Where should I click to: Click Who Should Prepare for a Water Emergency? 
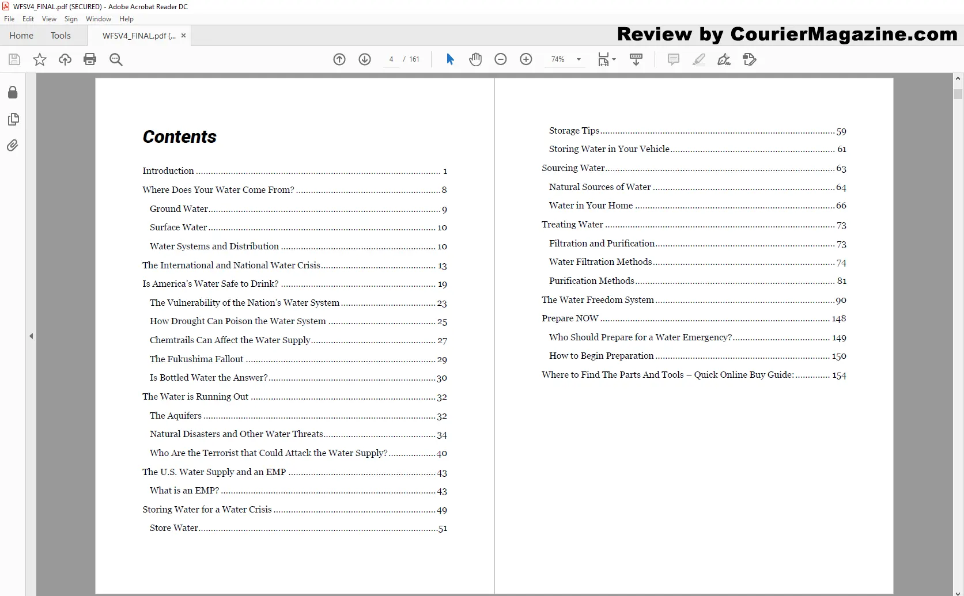tap(698, 337)
